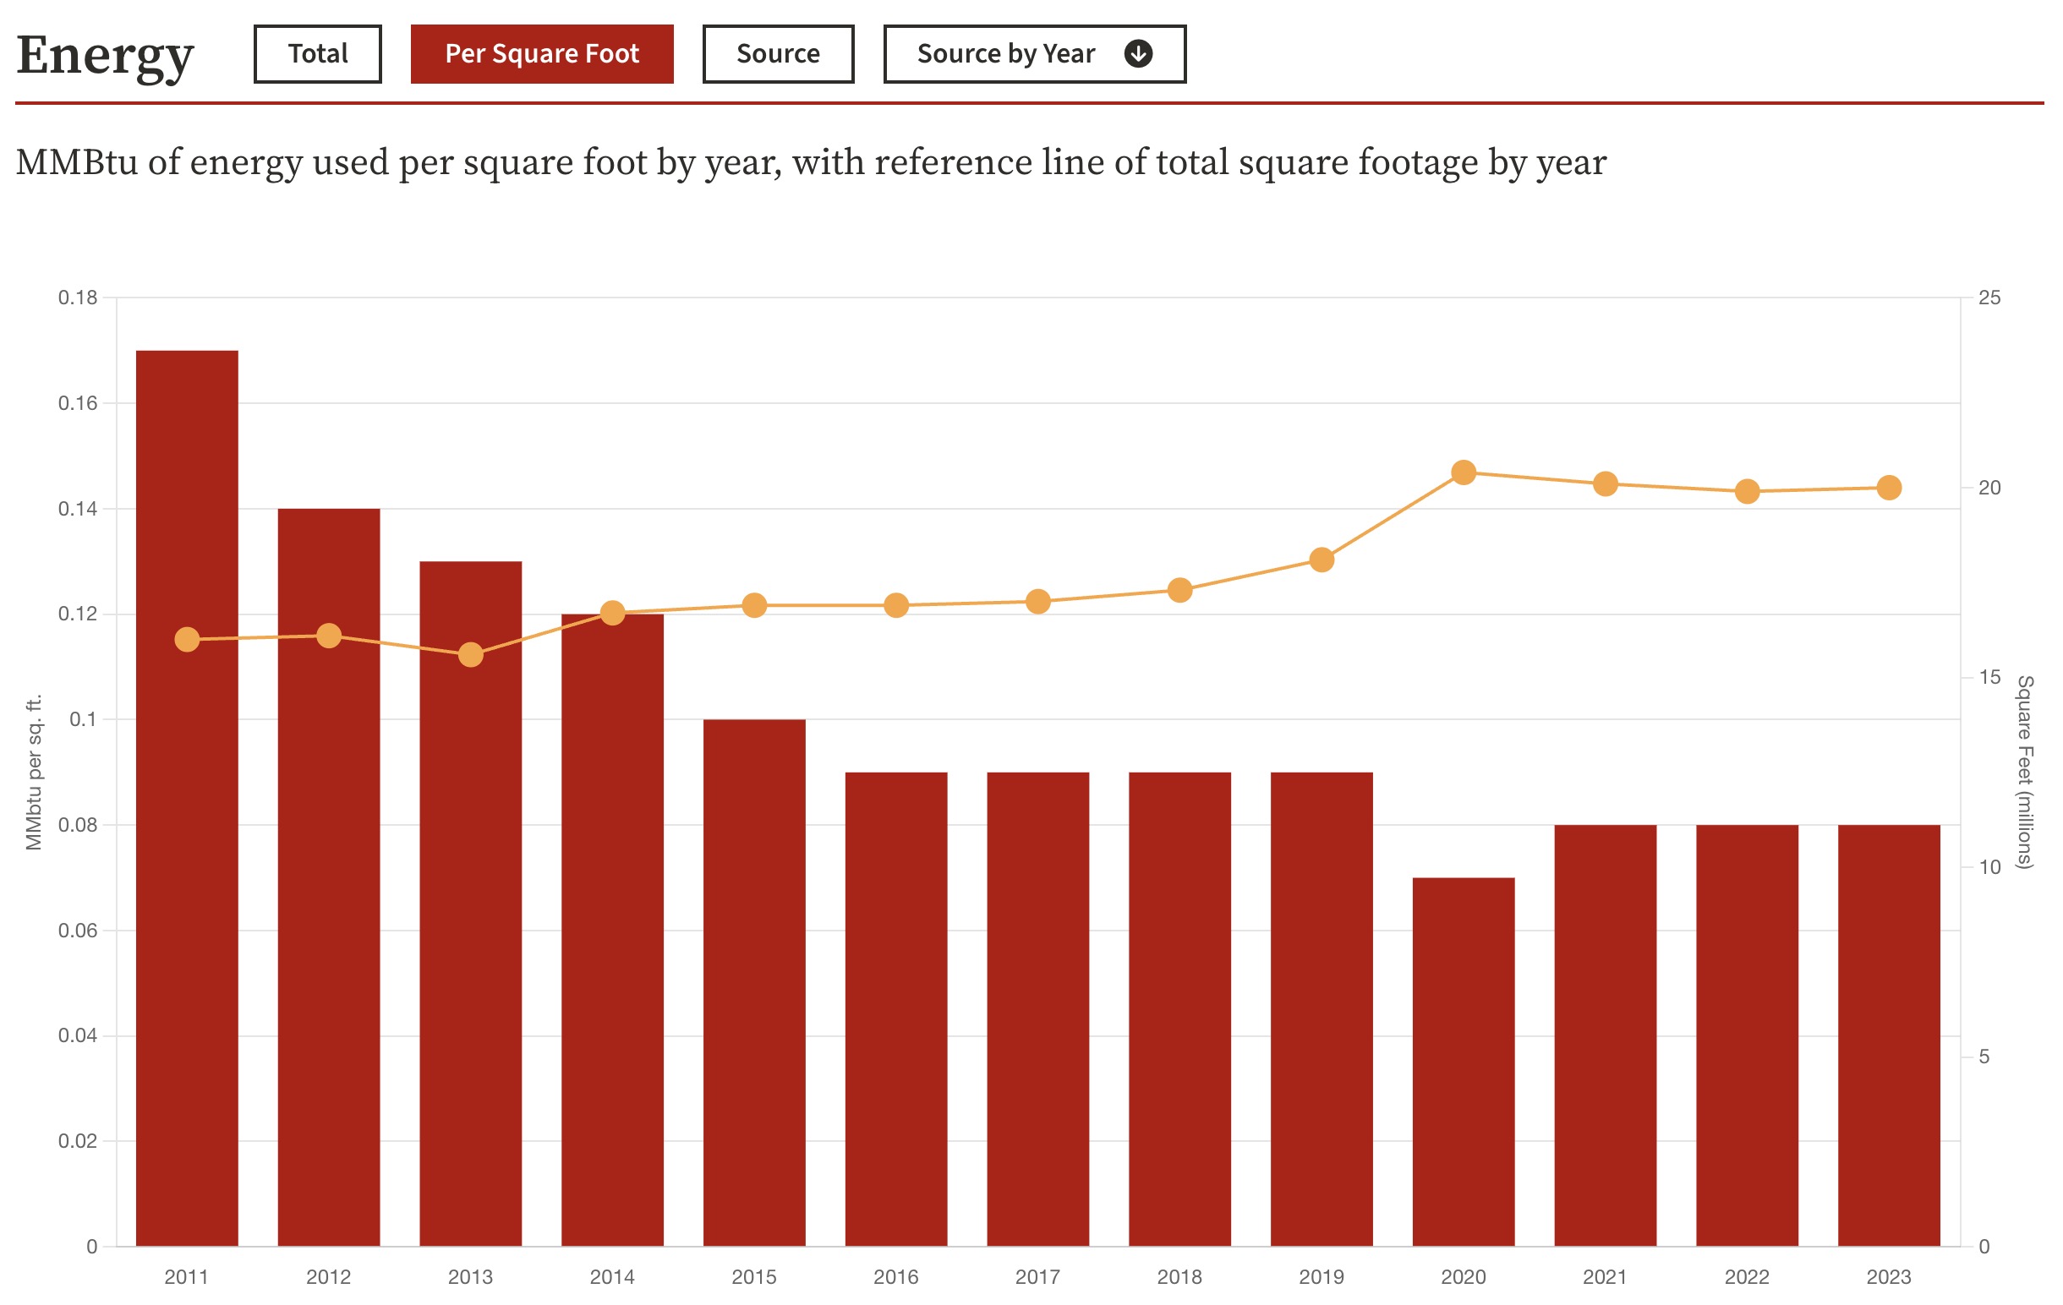Click the 2011 orange line data point

(187, 640)
